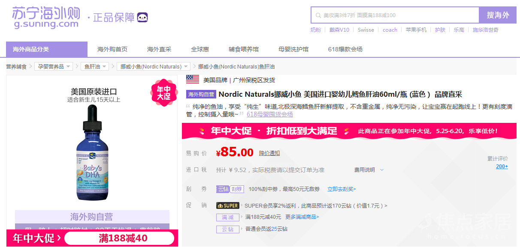Open the 奶粉 hot search link
Image resolution: width=520 pixels, height=247 pixels.
(x=316, y=30)
